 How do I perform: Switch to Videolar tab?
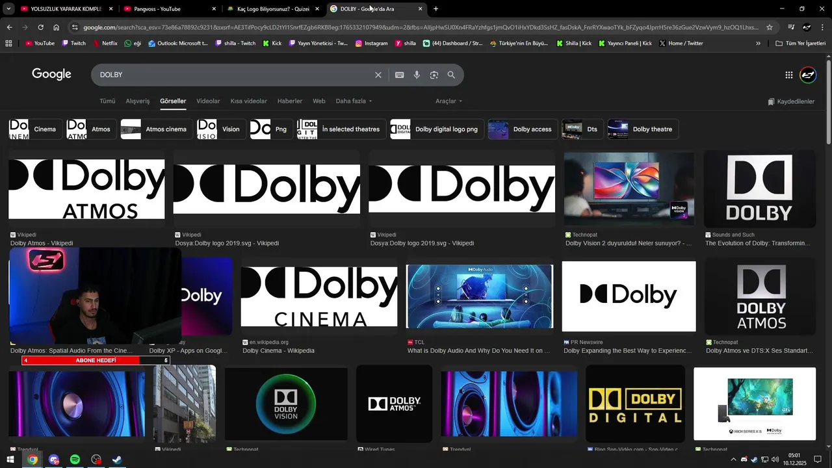pyautogui.click(x=208, y=101)
